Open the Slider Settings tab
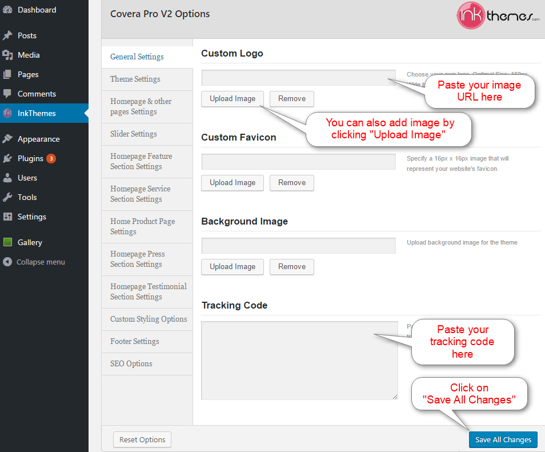The height and width of the screenshot is (452, 545). (147, 134)
